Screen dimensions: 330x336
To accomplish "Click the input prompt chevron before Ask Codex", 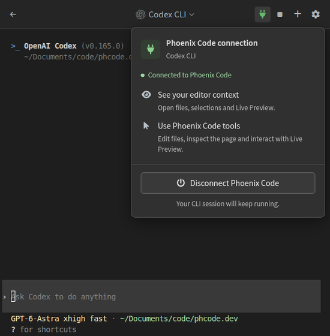I will pyautogui.click(x=5, y=297).
